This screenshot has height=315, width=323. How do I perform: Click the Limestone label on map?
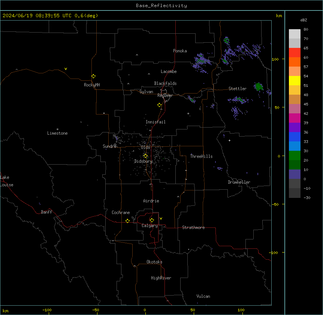[x=57, y=133]
